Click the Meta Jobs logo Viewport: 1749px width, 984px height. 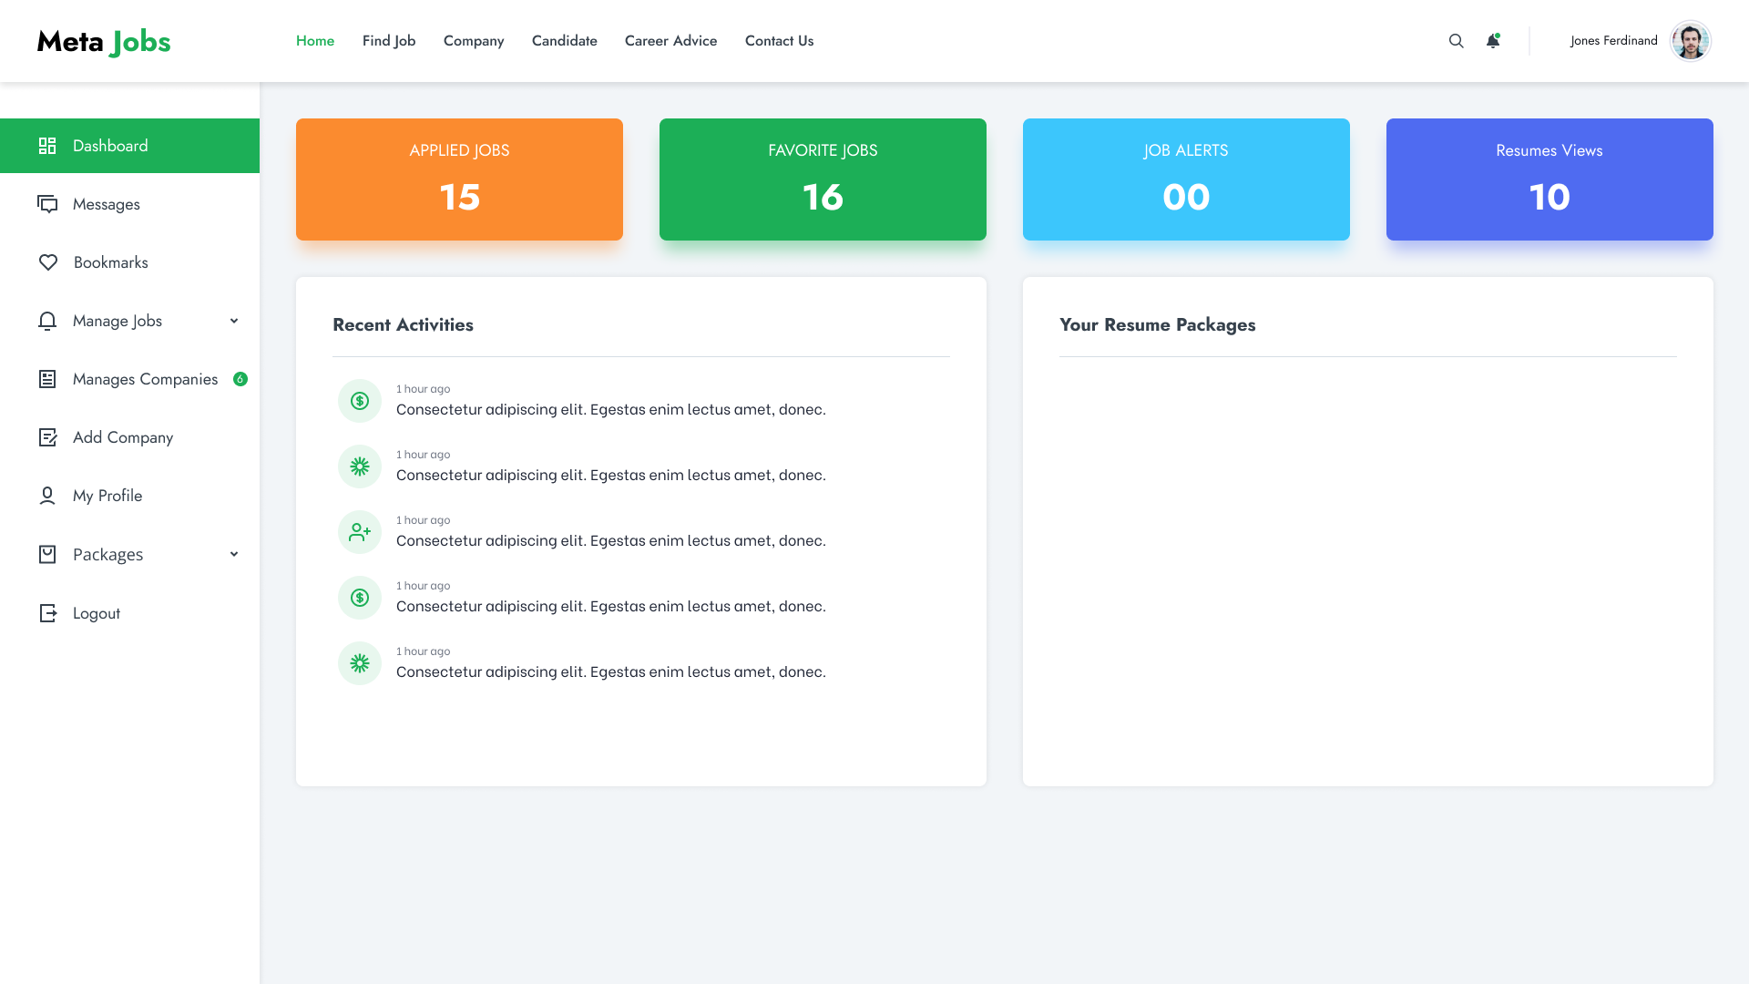tap(103, 41)
